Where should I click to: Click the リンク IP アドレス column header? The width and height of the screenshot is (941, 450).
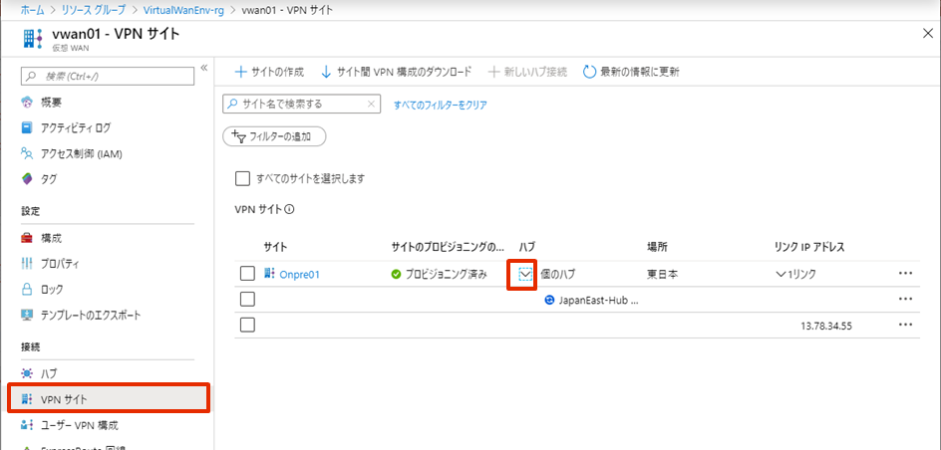click(809, 248)
